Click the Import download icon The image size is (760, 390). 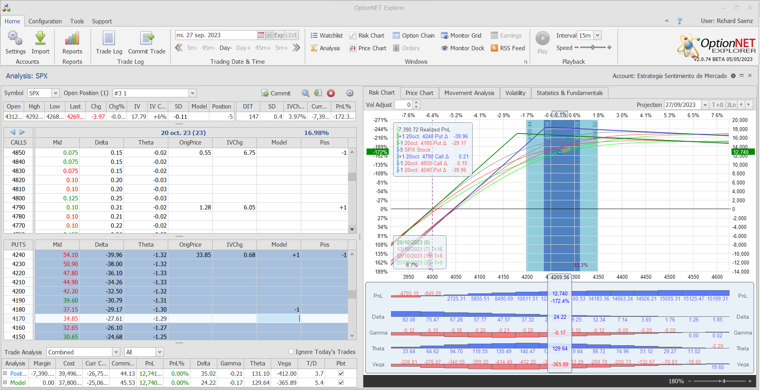pos(40,39)
